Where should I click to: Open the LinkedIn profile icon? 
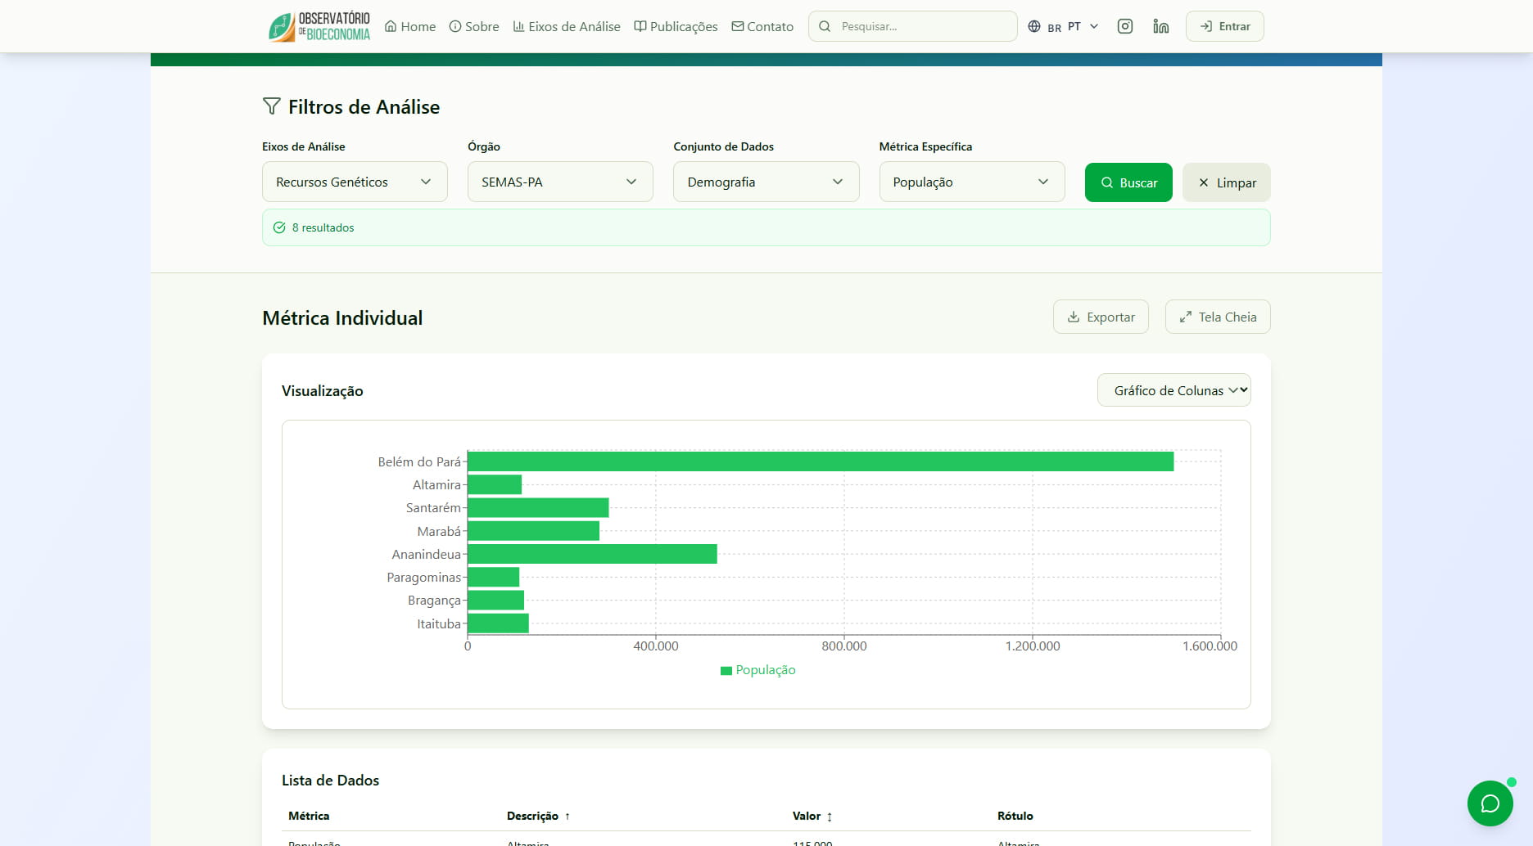[1160, 26]
